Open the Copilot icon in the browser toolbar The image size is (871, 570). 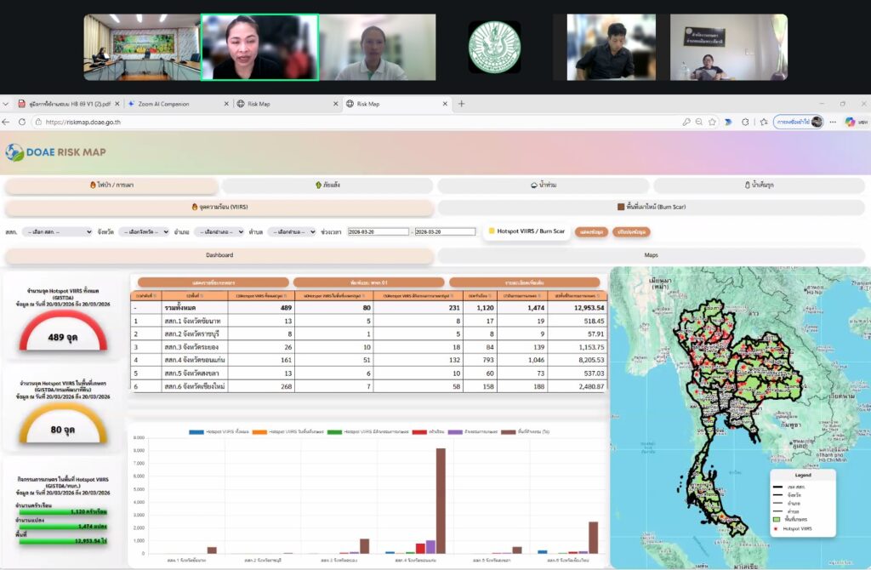pos(849,122)
